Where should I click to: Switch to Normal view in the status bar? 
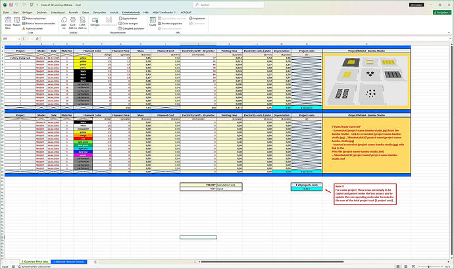pyautogui.click(x=398, y=266)
